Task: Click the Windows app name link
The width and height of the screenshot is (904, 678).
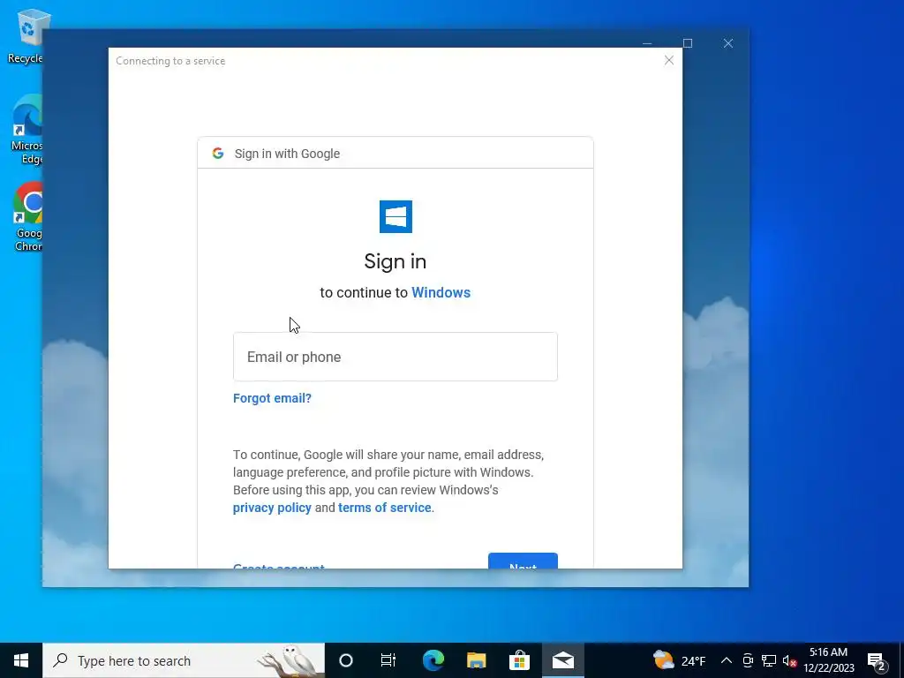Action: pyautogui.click(x=441, y=292)
